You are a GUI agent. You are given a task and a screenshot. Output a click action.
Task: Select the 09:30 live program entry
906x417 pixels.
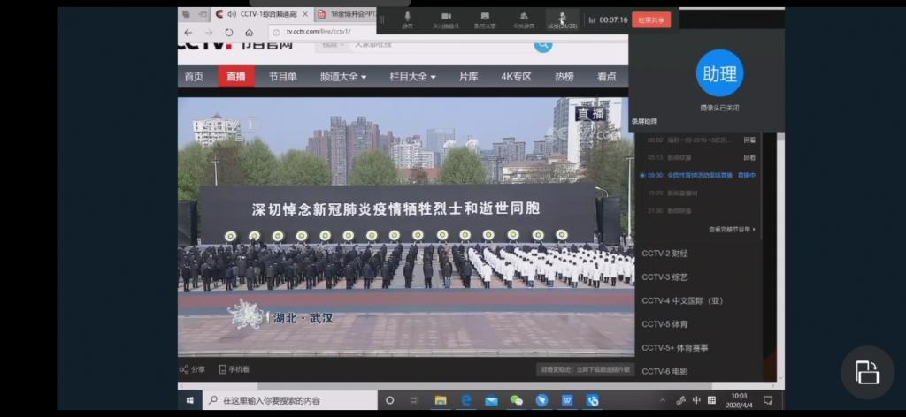tap(699, 175)
